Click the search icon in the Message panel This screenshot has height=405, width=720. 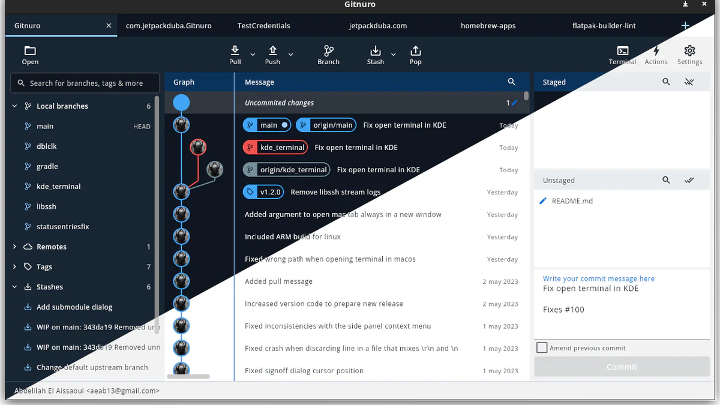[511, 82]
